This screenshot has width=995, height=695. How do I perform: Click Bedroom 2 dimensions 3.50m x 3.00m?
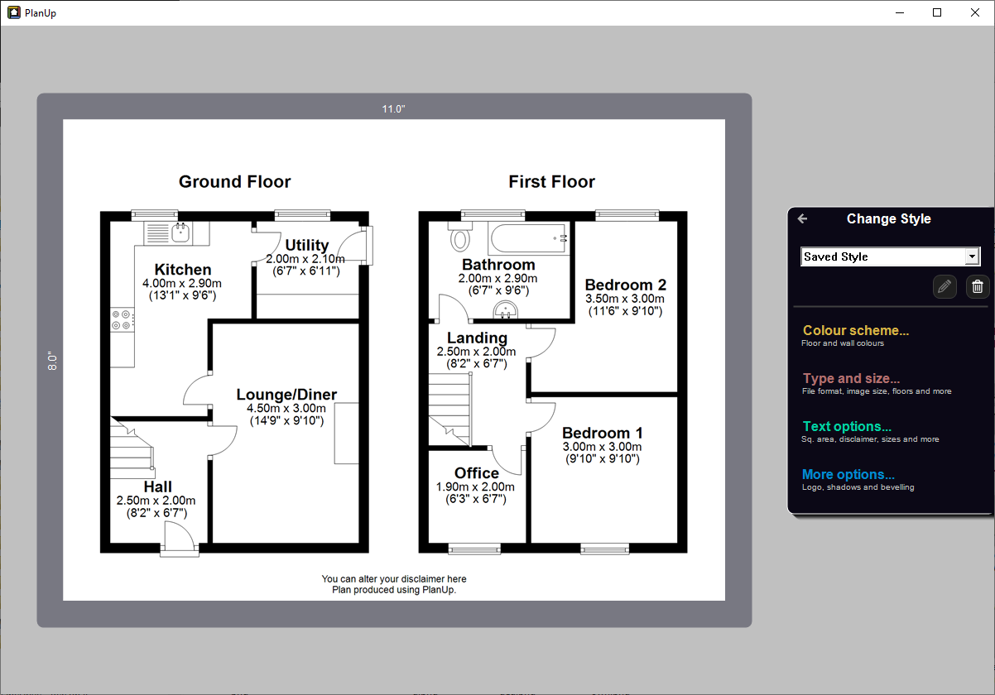(626, 300)
